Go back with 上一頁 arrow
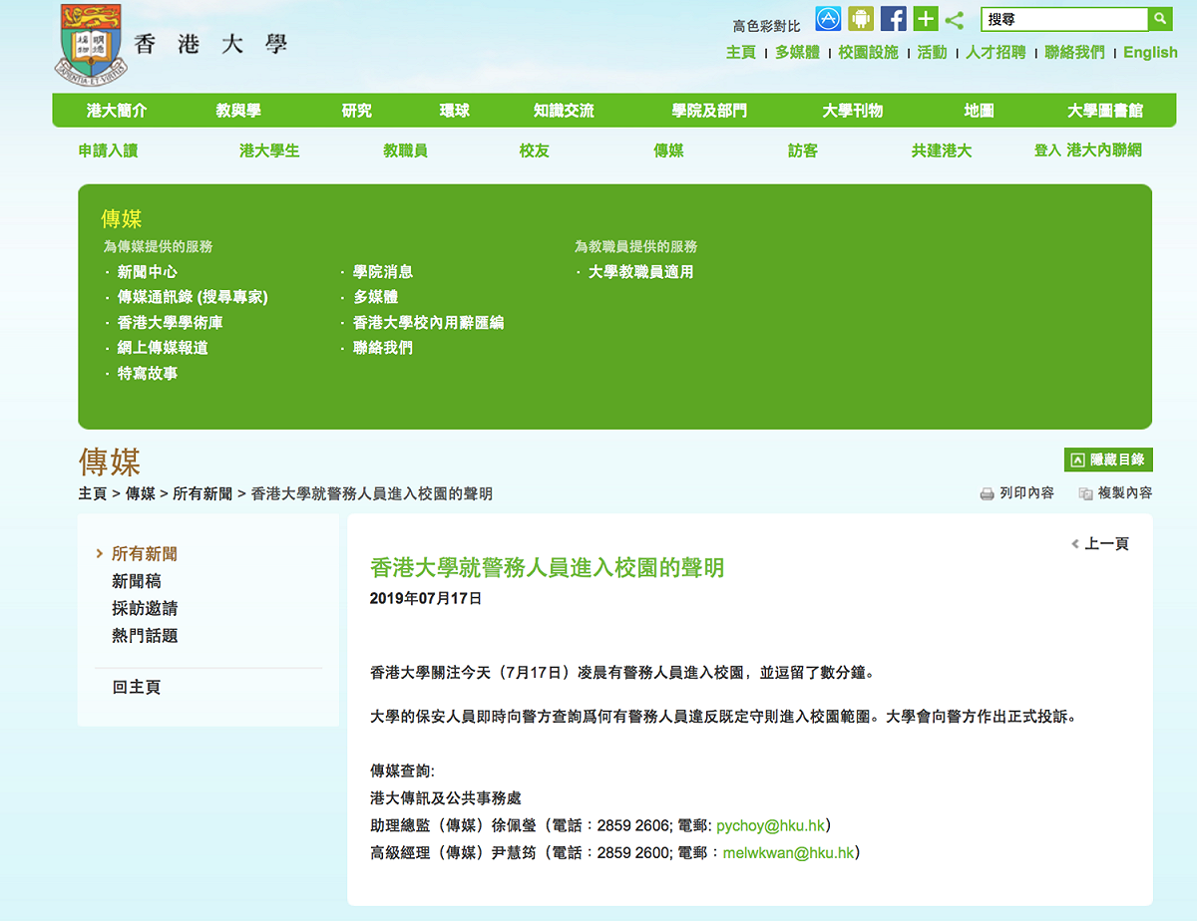This screenshot has height=921, width=1197. [1100, 543]
